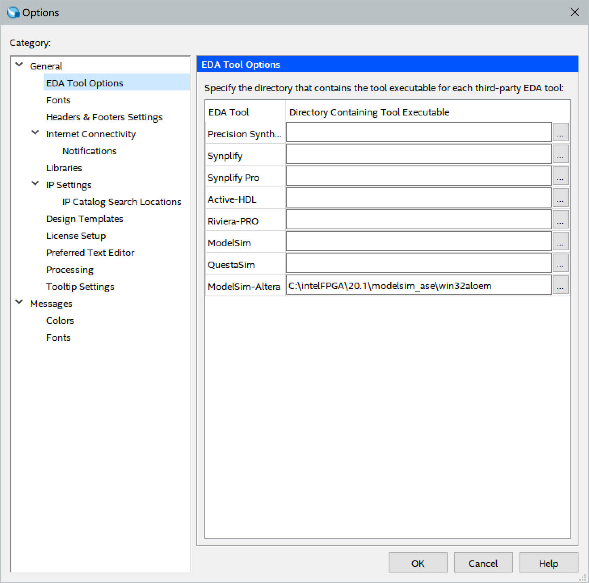
Task: Collapse the IP Settings node
Action: (x=35, y=183)
